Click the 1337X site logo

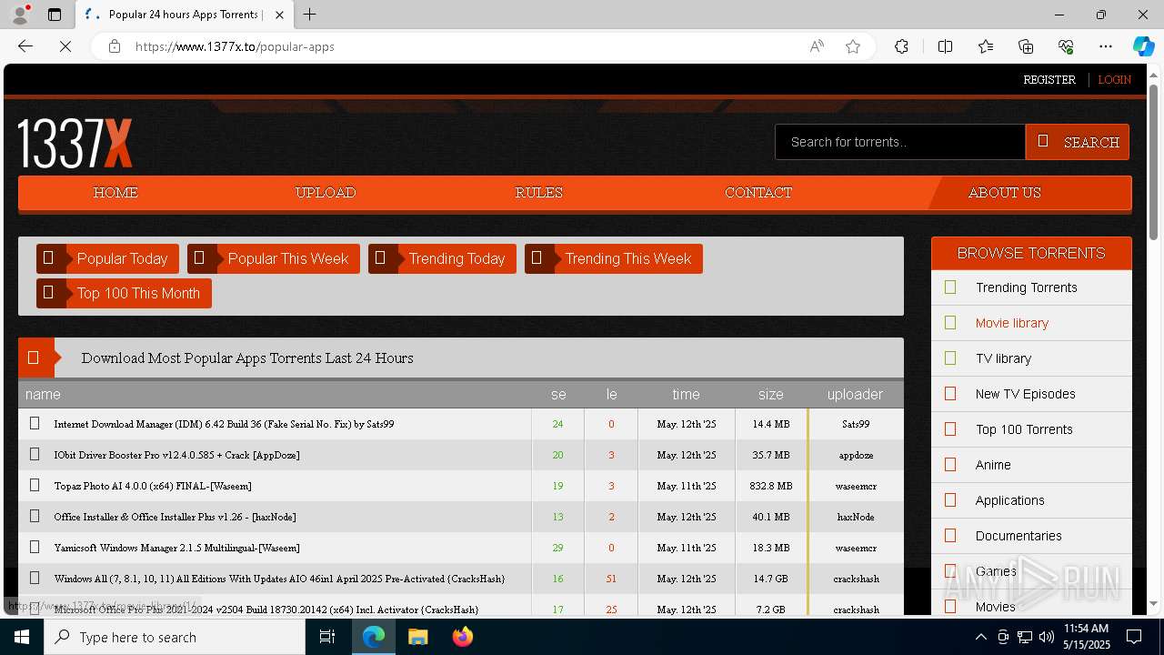click(x=75, y=143)
